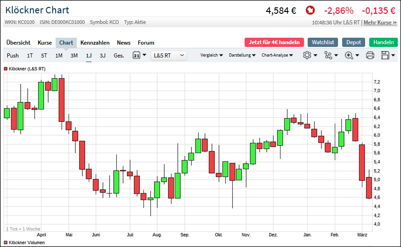Open the calendar date range picker icon
Screen dimensions: 401x247
136,55
